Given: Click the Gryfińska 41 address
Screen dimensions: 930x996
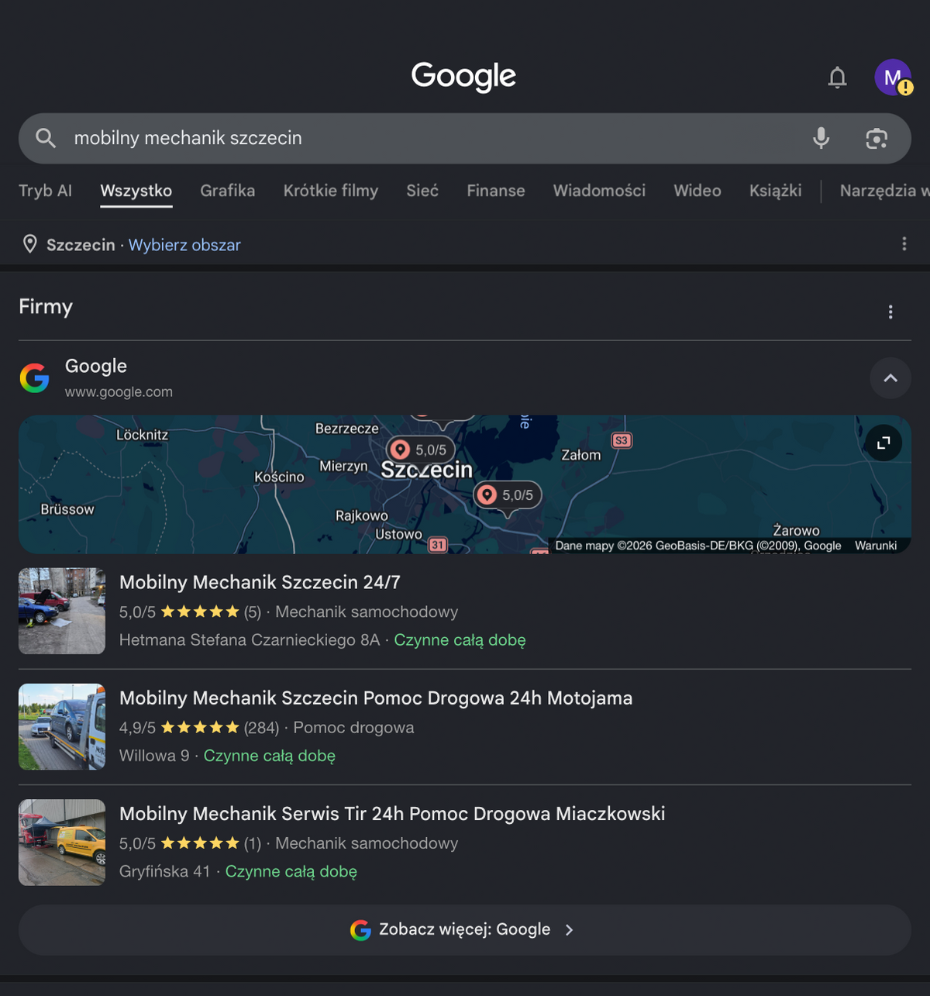Looking at the screenshot, I should pos(164,871).
